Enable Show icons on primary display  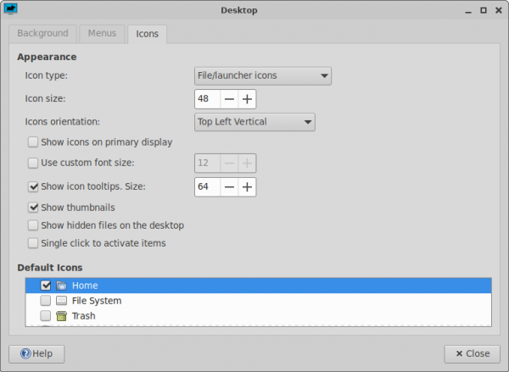point(33,142)
